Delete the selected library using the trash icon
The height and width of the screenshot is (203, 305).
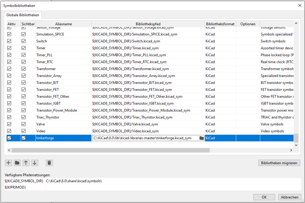pyautogui.click(x=49, y=163)
